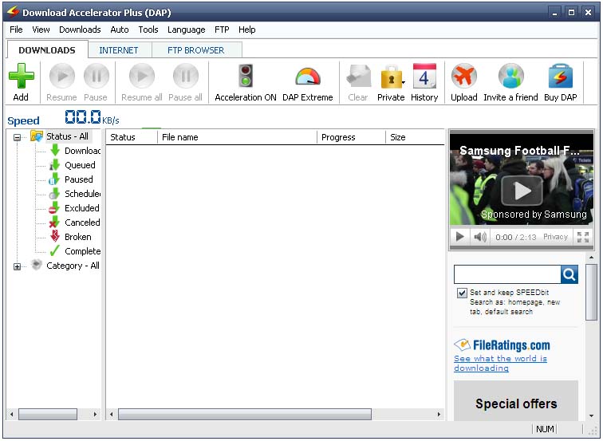Click the Upload airplane icon
The image size is (603, 441).
[x=463, y=76]
